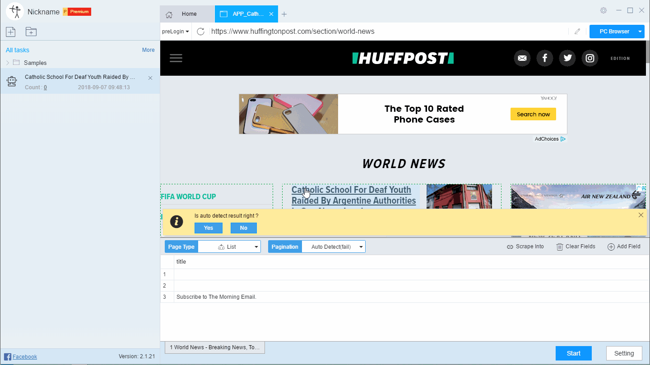The height and width of the screenshot is (365, 650).
Task: Click the new folder icon
Action: click(x=31, y=32)
